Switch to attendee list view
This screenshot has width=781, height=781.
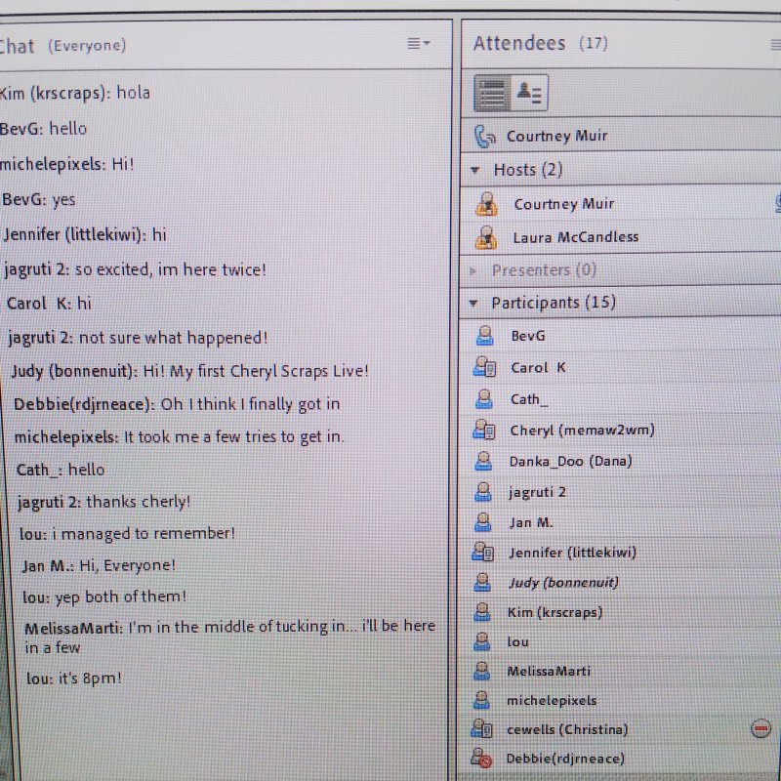(492, 93)
